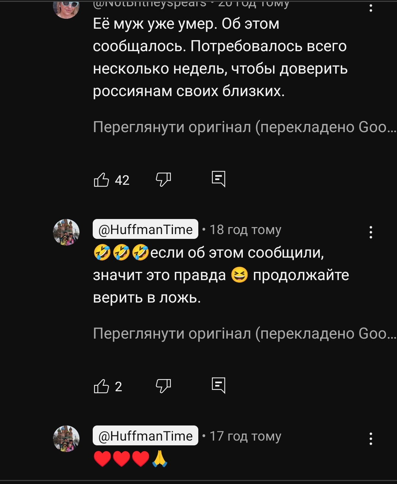
Task: Tap HuffmanTime's avatar on the hearts comment
Action: (66, 439)
